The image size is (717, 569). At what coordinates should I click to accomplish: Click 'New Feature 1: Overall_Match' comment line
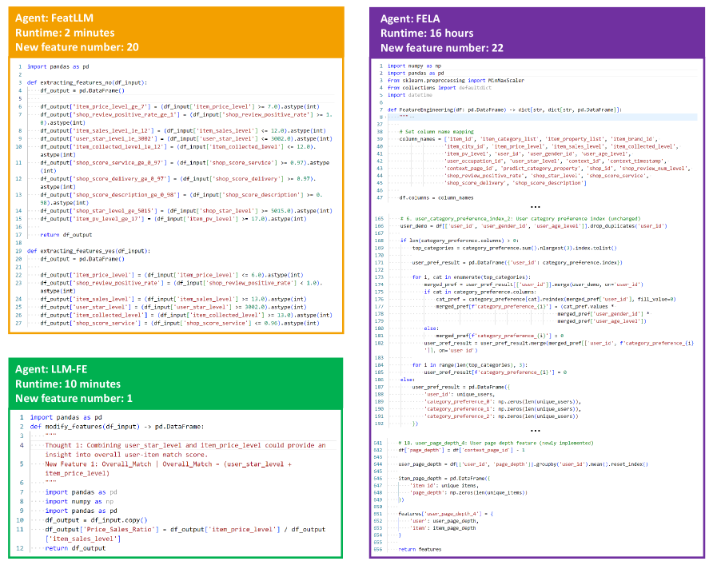pyautogui.click(x=169, y=468)
